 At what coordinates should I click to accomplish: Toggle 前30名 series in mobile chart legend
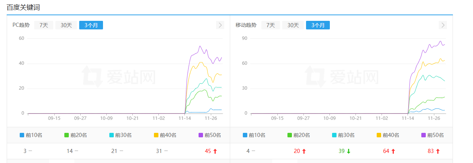tap(343, 135)
